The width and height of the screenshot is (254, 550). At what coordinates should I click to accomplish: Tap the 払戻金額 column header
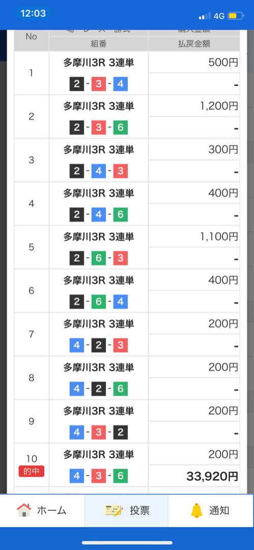[194, 44]
